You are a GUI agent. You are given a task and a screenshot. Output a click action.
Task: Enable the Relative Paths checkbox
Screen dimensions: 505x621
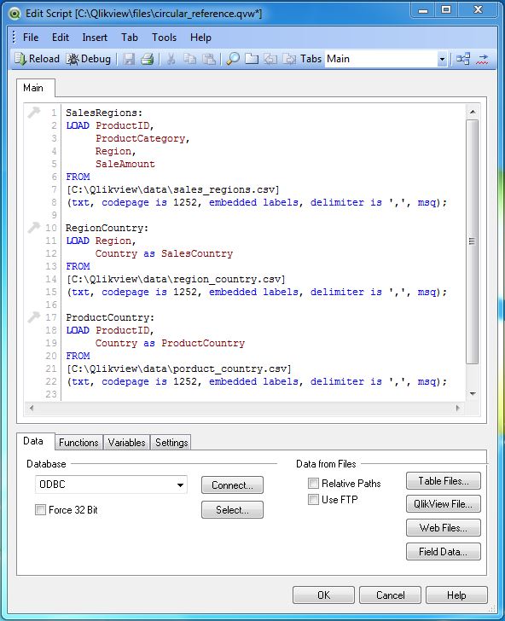coord(313,483)
